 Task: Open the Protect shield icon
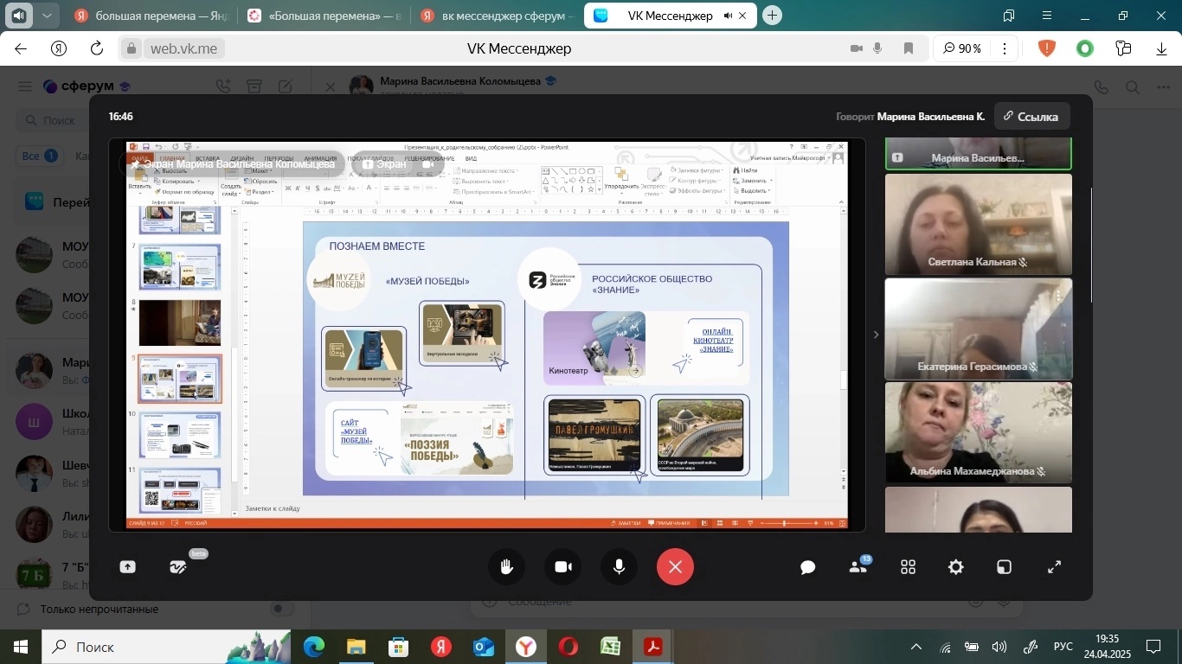coord(1047,48)
